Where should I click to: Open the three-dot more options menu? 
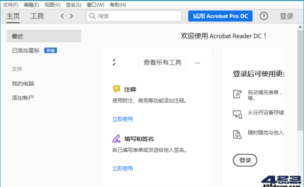click(x=198, y=63)
